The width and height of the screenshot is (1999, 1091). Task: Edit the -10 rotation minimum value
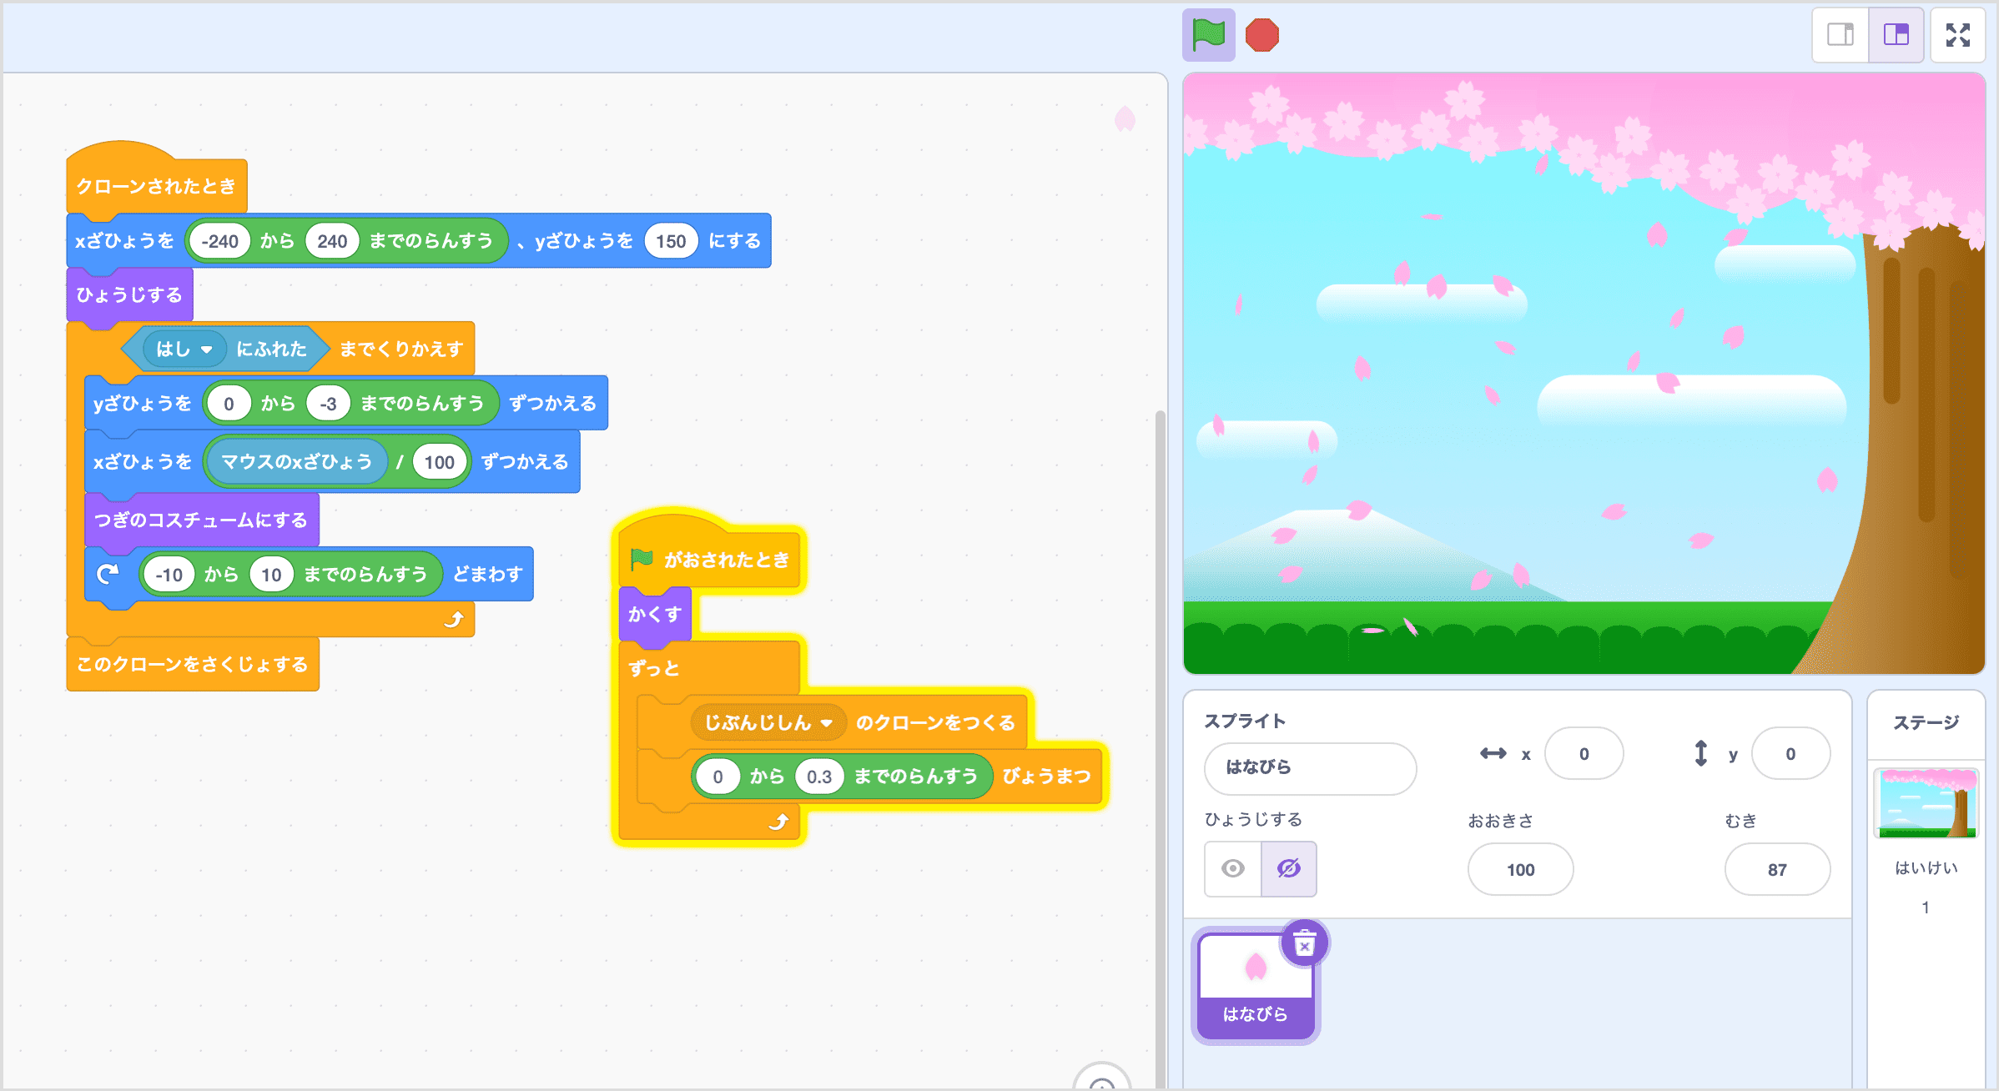(x=169, y=575)
